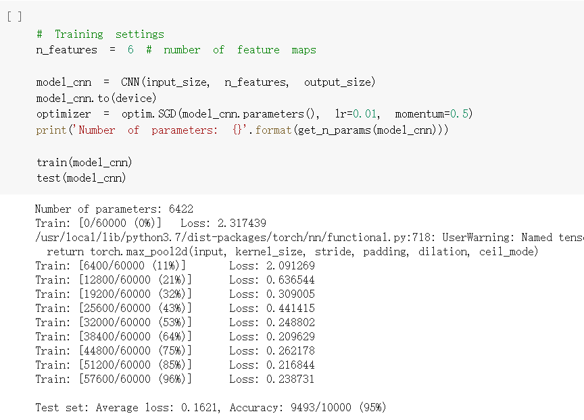This screenshot has height=420, width=584.
Task: Click the train(model_cnn) call
Action: pyautogui.click(x=84, y=163)
